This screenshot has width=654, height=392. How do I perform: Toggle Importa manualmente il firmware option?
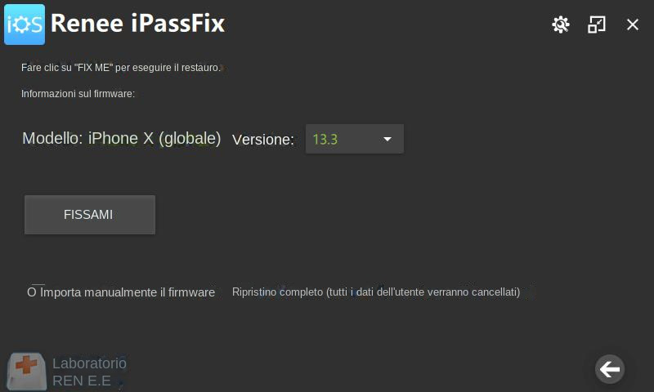click(32, 292)
